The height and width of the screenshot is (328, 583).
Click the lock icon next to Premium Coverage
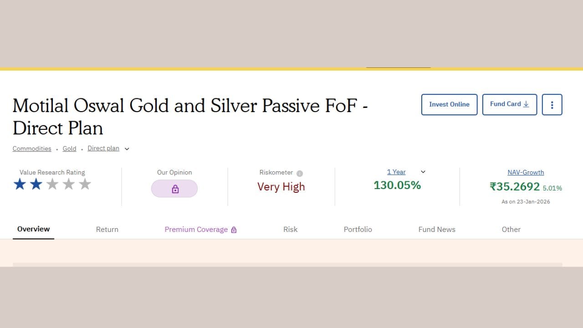(234, 229)
